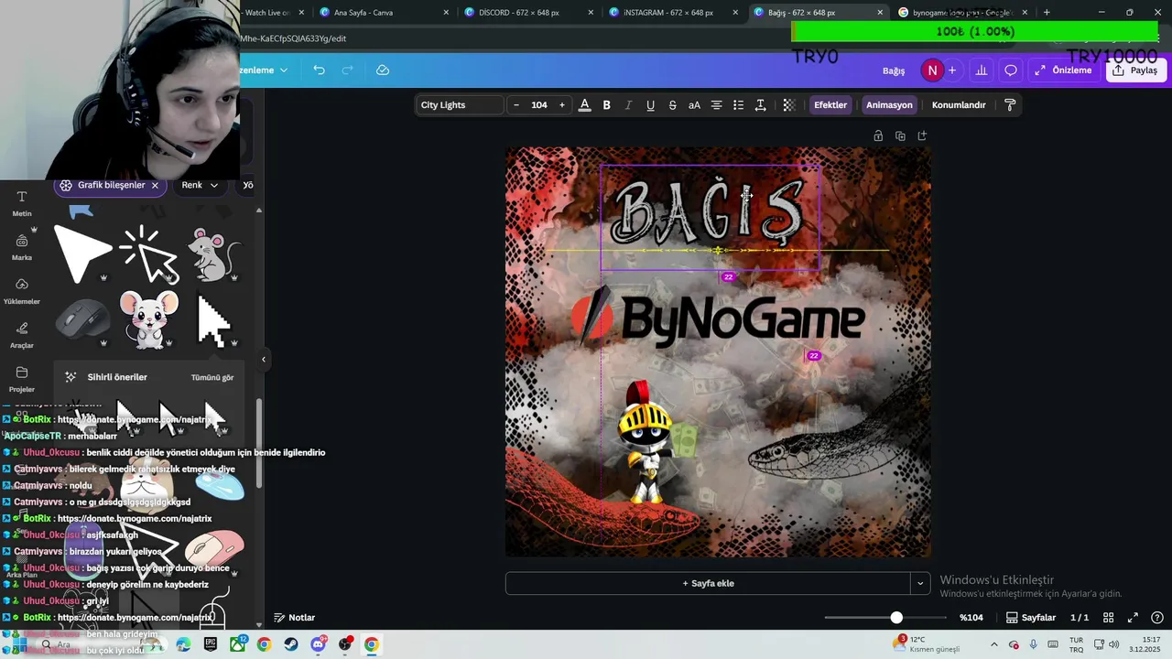Duplicate the page using the copy icon
The width and height of the screenshot is (1172, 659).
click(900, 135)
